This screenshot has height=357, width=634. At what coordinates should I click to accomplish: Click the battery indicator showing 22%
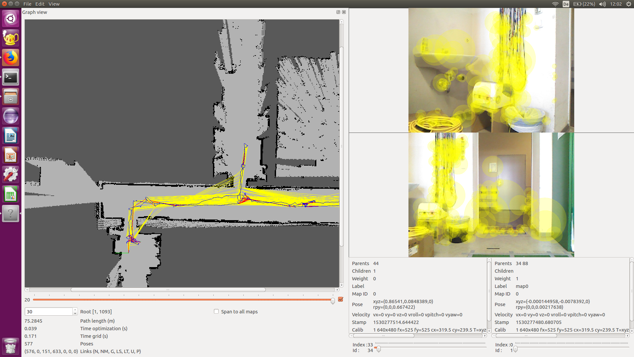point(584,4)
